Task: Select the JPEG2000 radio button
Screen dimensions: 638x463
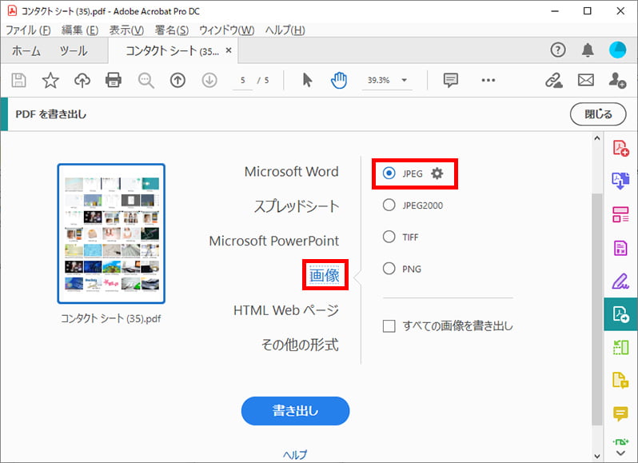Action: [389, 206]
